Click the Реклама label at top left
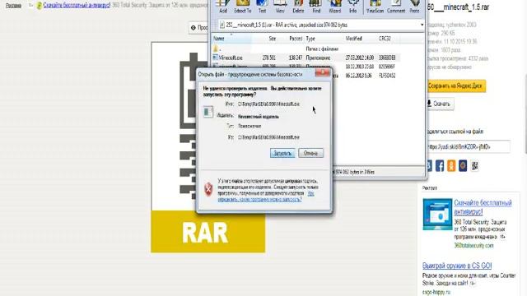The height and width of the screenshot is (296, 527). click(13, 6)
